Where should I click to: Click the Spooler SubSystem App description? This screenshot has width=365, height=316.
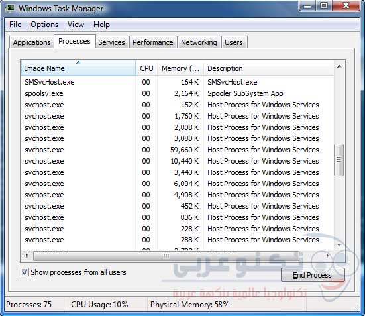(x=245, y=93)
